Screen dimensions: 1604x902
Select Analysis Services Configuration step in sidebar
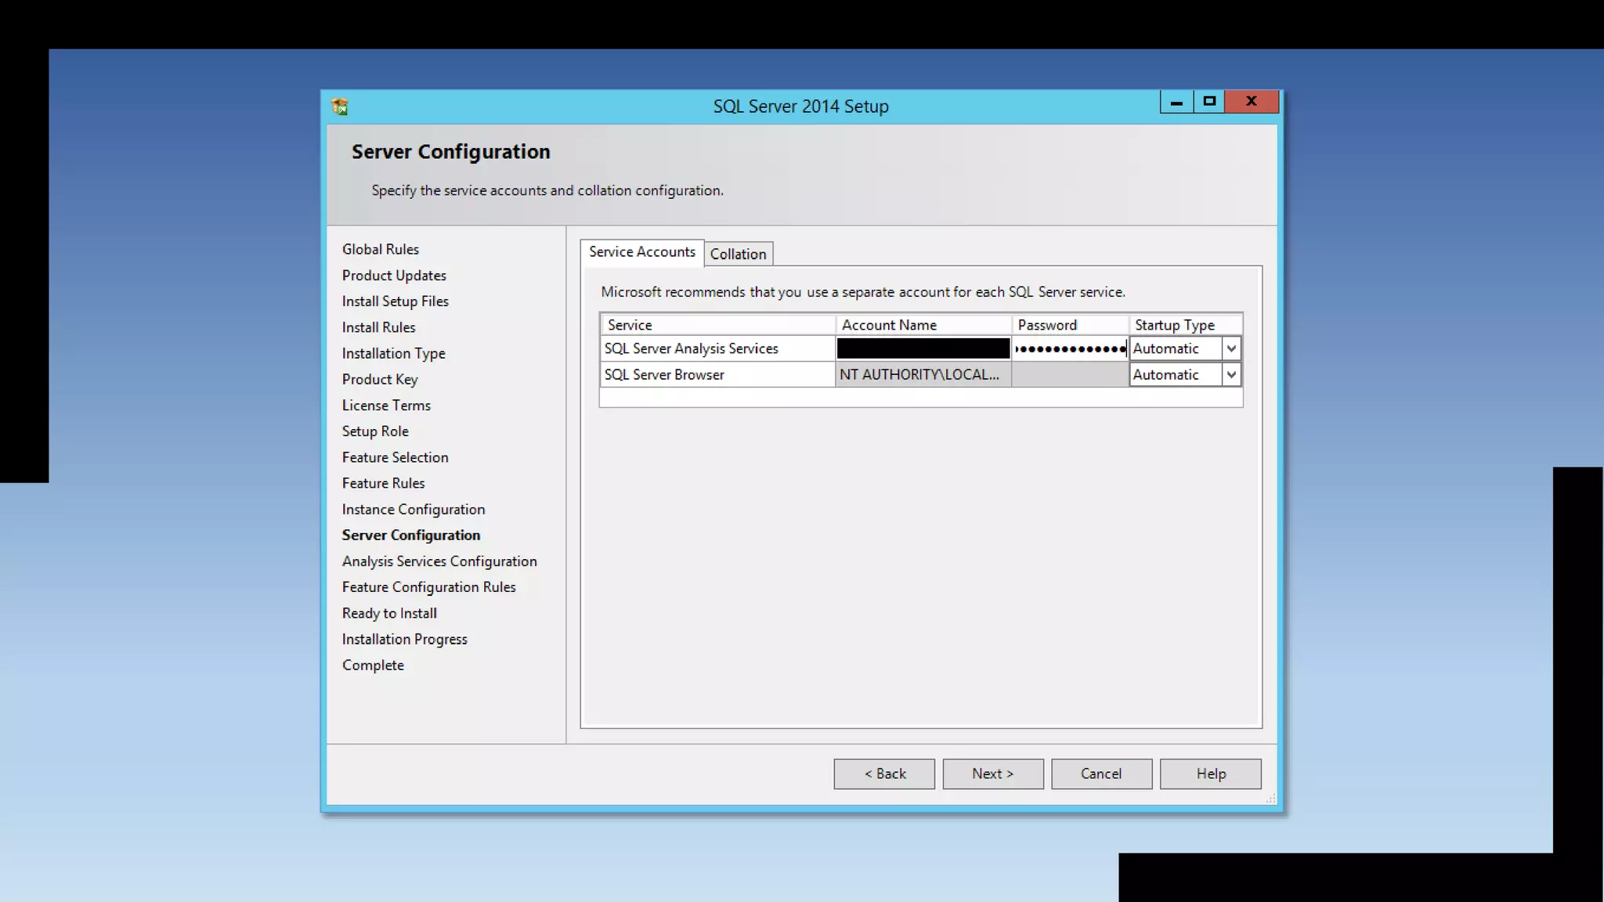(439, 561)
